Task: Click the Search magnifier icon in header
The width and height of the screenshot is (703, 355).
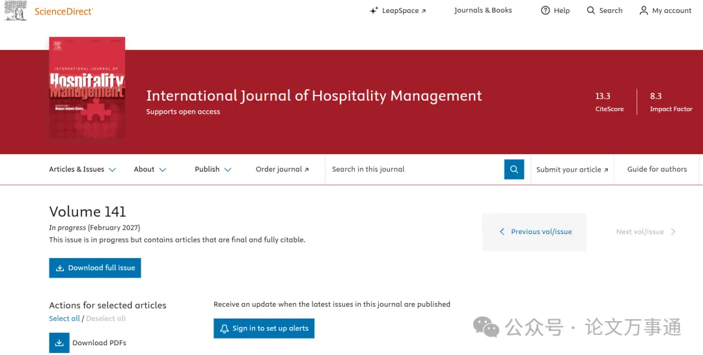Action: coord(591,10)
